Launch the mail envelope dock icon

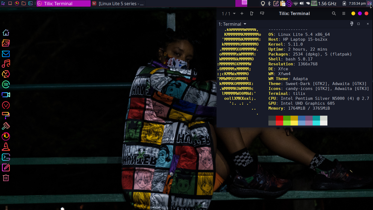(6, 54)
